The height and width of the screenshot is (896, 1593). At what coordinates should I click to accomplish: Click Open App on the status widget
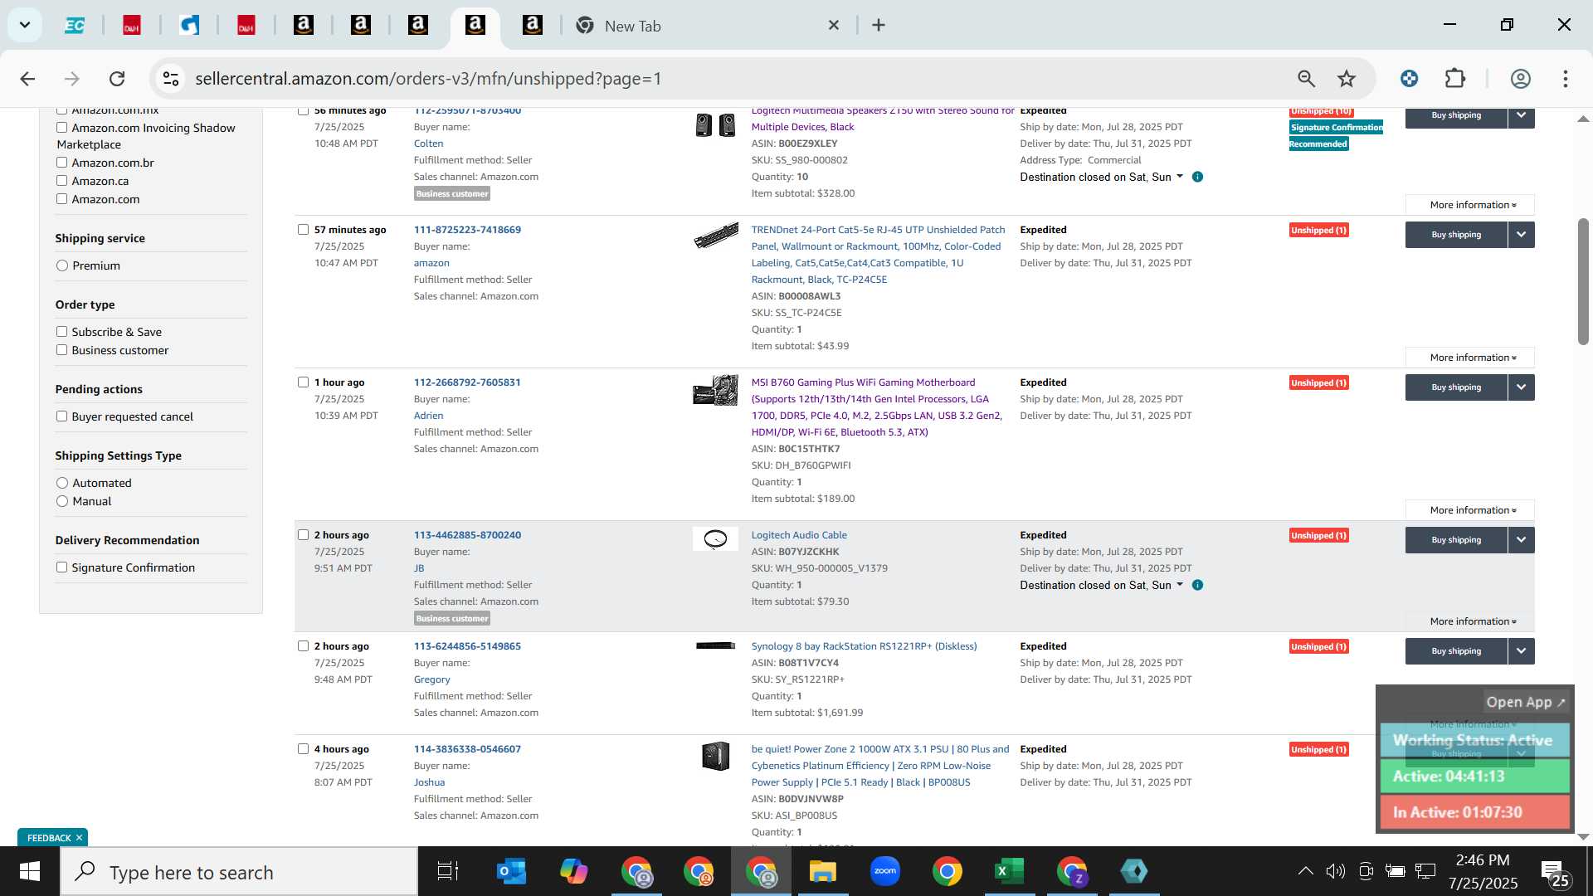(x=1525, y=702)
